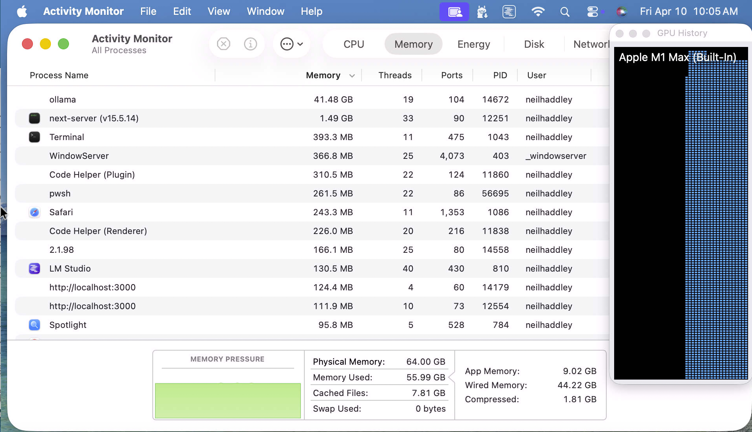
Task: Select the ollama process row
Action: [x=157, y=99]
